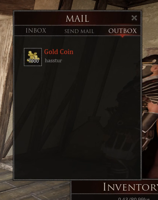Click the MAIL window title bar

pos(77,18)
